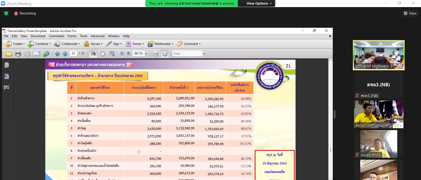
Task: Click the Open folder icon in Acrobat
Action: [9, 54]
